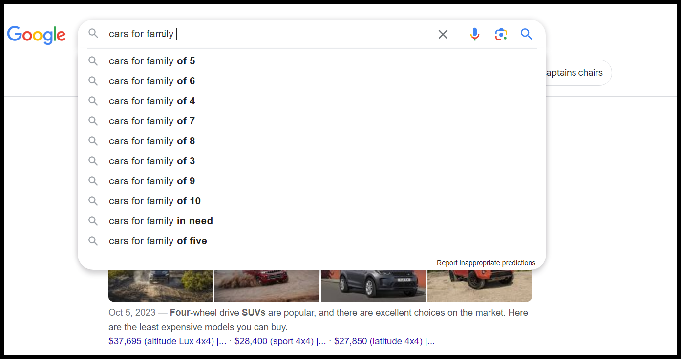This screenshot has width=681, height=359.
Task: Open '$28,400 (sport 4x4)' link
Action: pyautogui.click(x=274, y=341)
